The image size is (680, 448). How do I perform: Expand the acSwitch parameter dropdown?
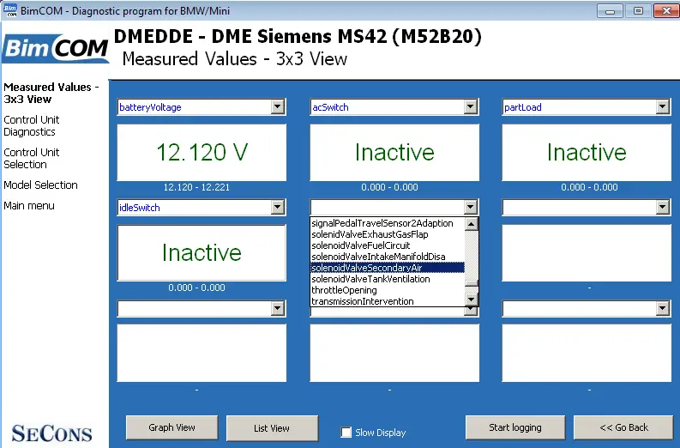pyautogui.click(x=471, y=106)
